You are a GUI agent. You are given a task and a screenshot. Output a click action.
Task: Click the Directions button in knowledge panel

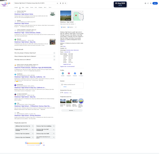[70, 27]
